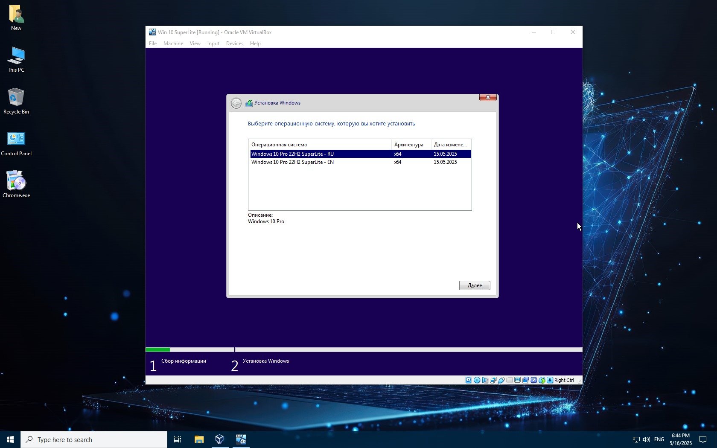Click the mouse integration status icon
The image size is (717, 448).
(542, 380)
